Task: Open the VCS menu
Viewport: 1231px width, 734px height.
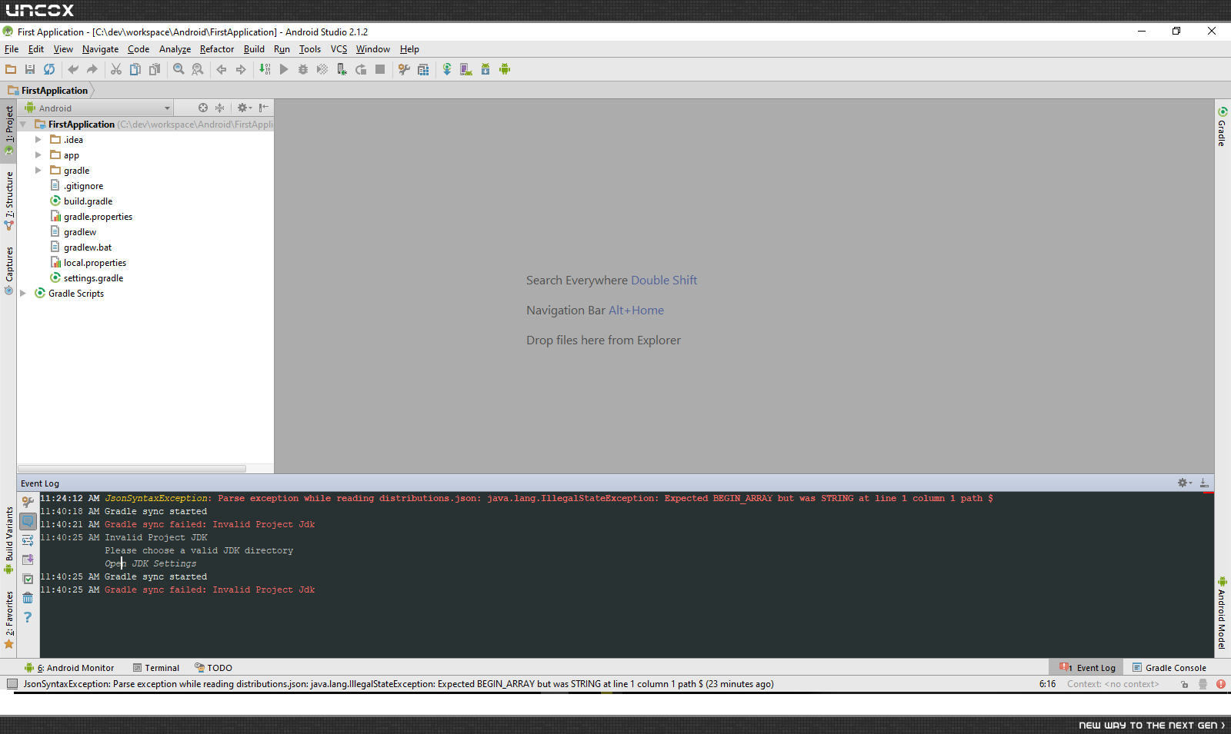Action: coord(339,49)
